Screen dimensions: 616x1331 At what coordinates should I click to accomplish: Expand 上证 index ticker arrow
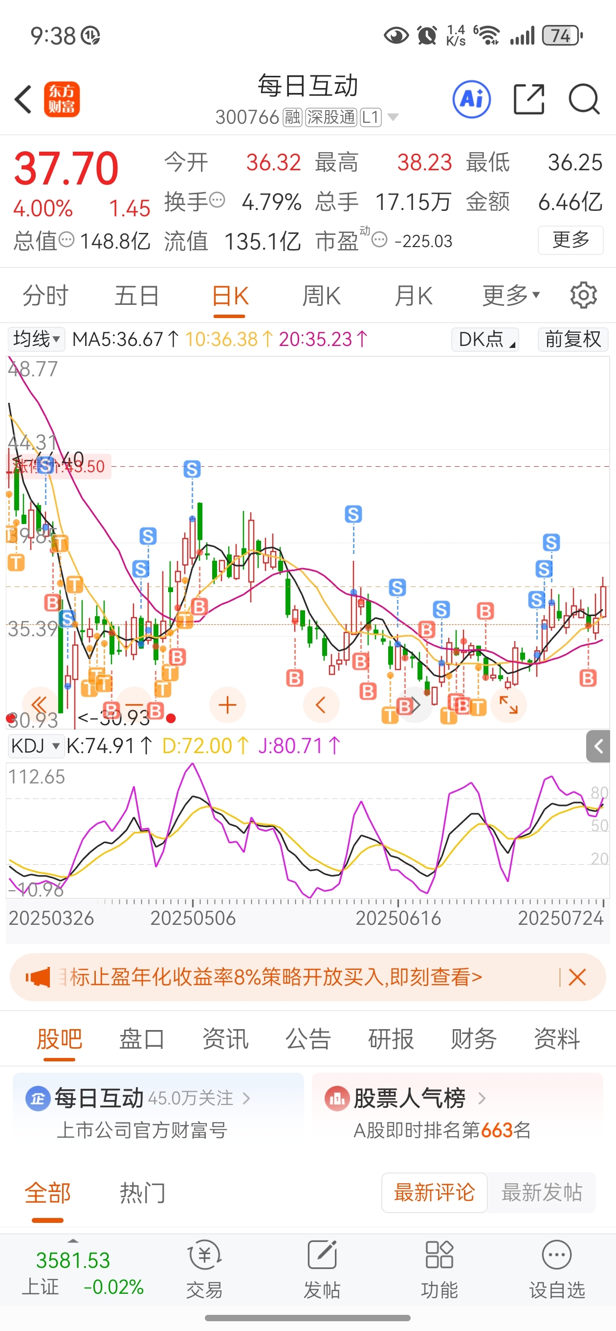(73, 1240)
